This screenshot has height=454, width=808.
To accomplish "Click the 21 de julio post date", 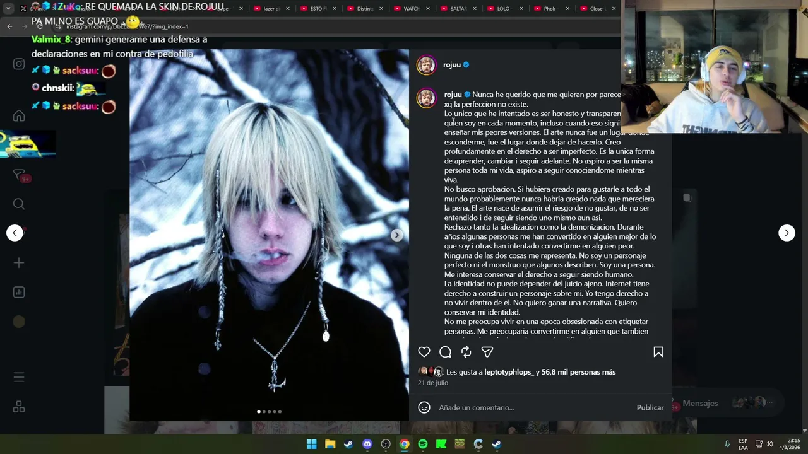I will coord(433,383).
